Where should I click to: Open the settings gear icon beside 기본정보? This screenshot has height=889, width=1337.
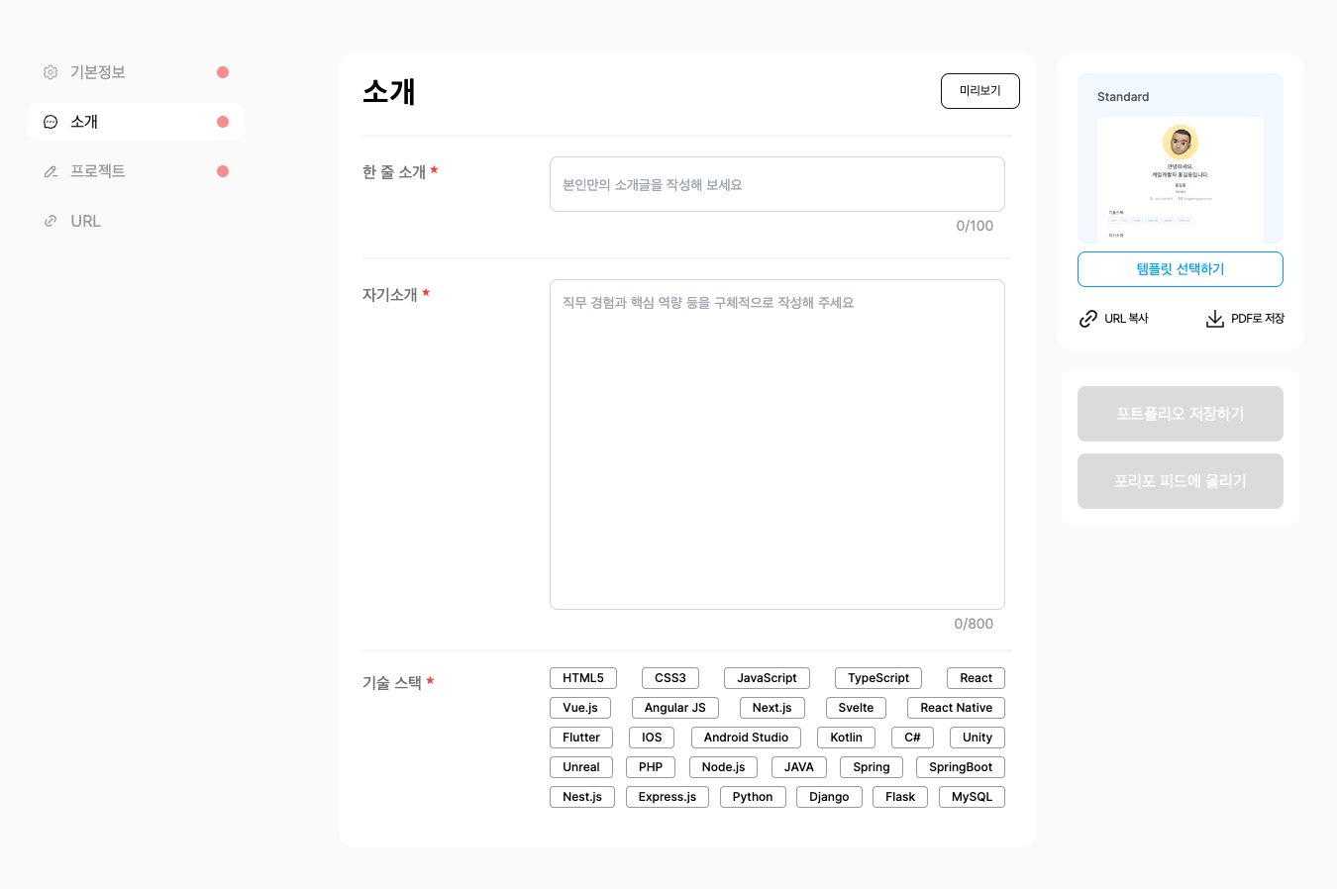(x=50, y=71)
